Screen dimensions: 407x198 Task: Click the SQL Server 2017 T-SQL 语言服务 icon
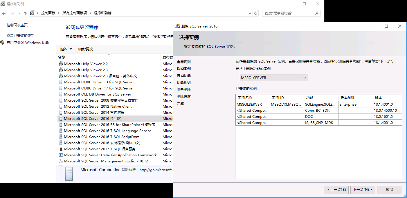[61, 149]
